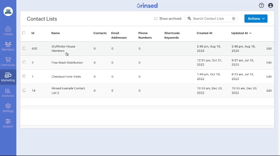Viewport: 280px width, 156px height.
Task: Tick the select-all checkbox in table header
Action: click(x=24, y=33)
